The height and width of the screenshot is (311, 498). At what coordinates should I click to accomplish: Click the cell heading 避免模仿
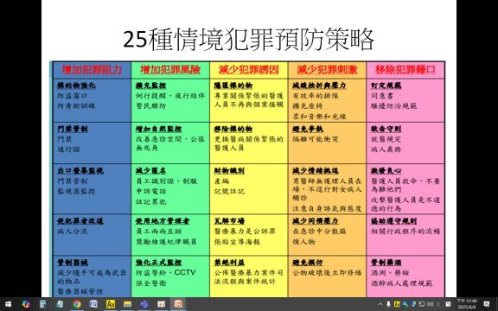tap(308, 263)
